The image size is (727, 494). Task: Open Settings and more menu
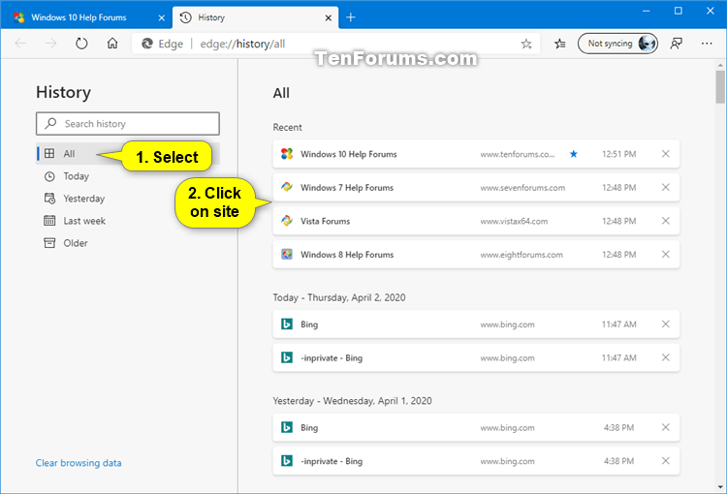click(707, 44)
